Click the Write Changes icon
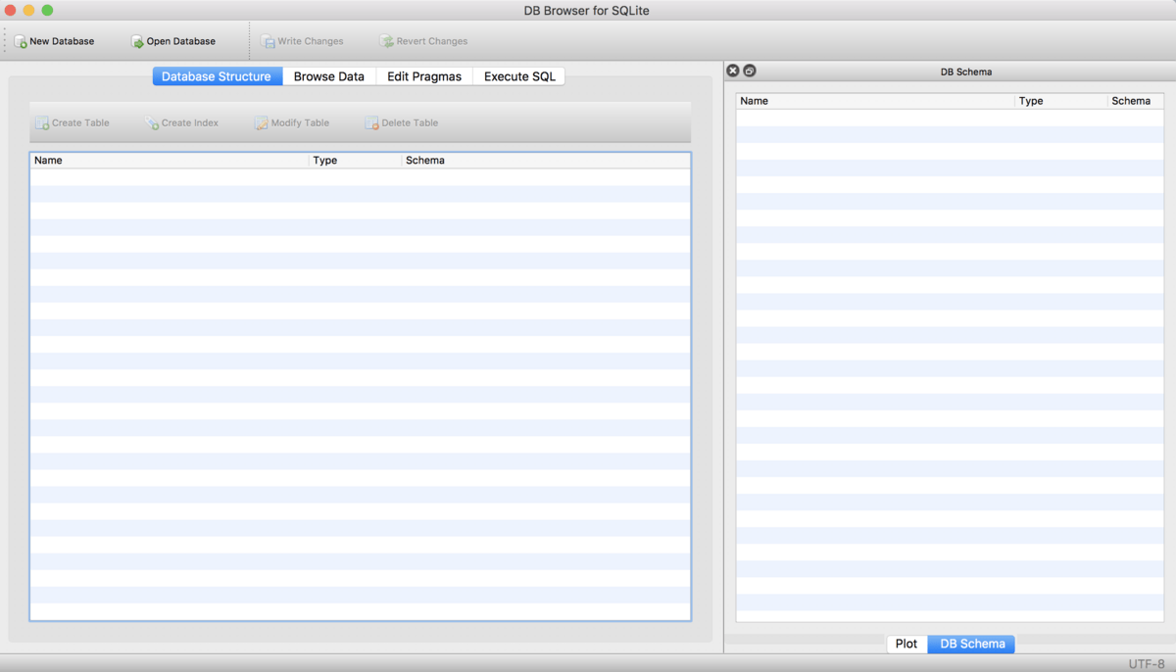Image resolution: width=1176 pixels, height=672 pixels. click(268, 42)
